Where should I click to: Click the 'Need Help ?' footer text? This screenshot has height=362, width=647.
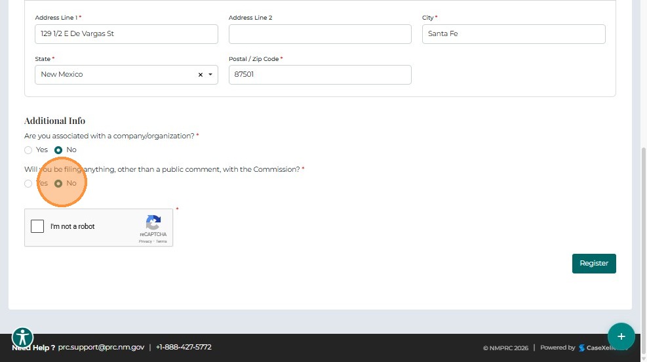[x=33, y=348]
